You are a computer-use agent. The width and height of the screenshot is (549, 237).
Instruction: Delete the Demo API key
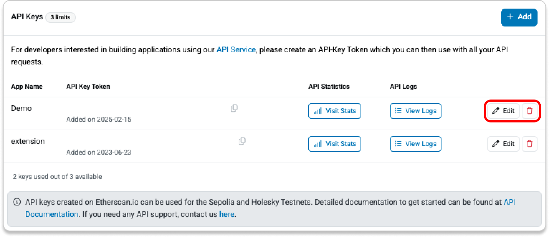pos(529,111)
